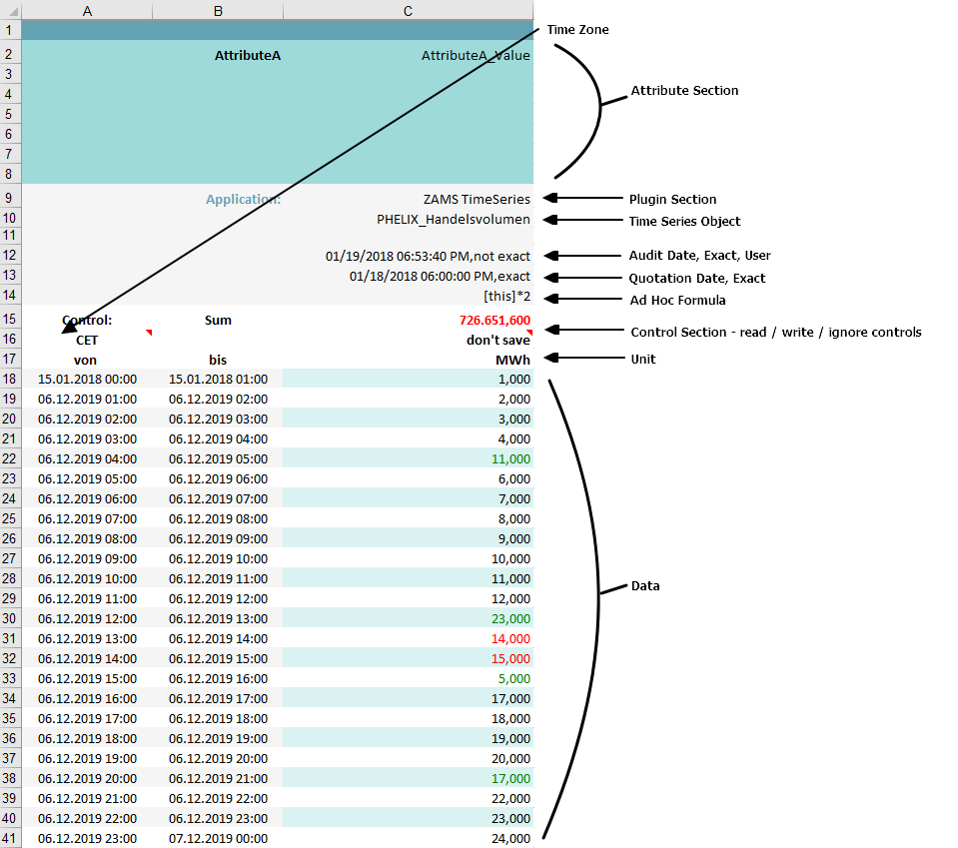Screen dimensions: 958x848
Task: Select row 41 header
Action: tap(10, 838)
